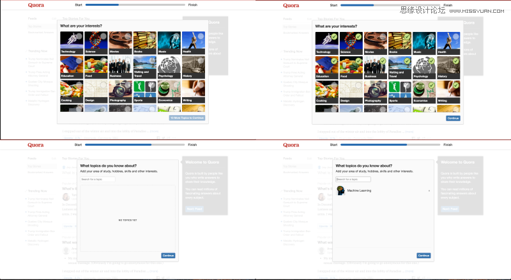The height and width of the screenshot is (280, 511).
Task: Select the Economics tile in the unchecked interests screen
Action: coord(169,91)
